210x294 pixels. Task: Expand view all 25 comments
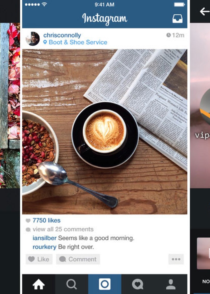[x=63, y=229]
